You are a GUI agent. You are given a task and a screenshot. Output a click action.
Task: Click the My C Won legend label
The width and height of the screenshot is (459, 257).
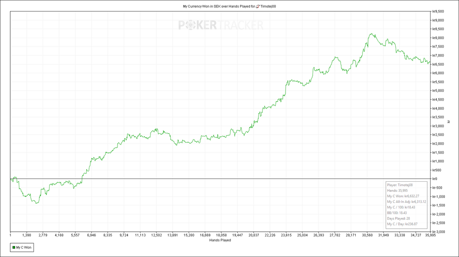pyautogui.click(x=24, y=247)
